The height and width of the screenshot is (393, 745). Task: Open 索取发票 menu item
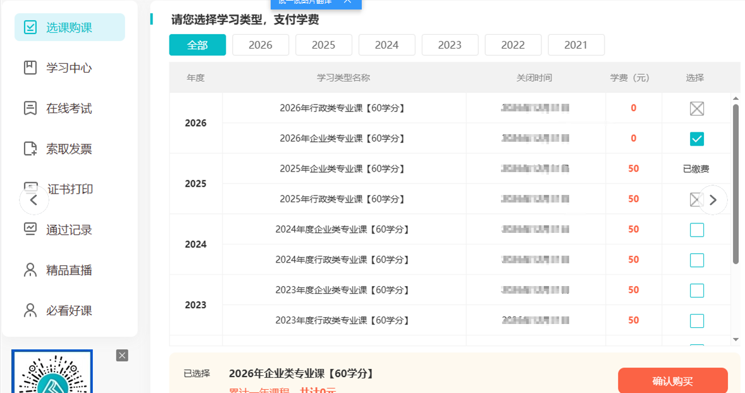point(70,149)
